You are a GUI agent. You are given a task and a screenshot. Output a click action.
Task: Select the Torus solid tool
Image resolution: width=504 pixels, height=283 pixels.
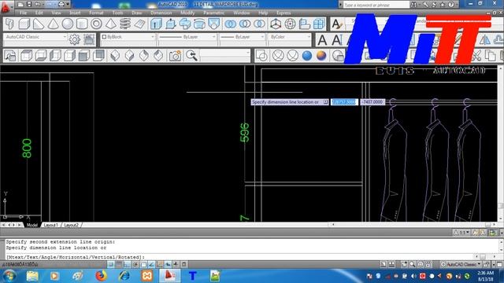point(96,24)
